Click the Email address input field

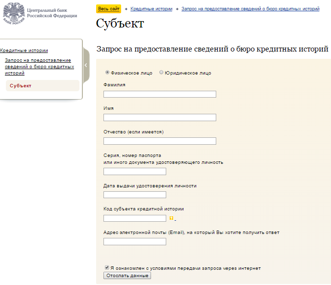[135, 242]
